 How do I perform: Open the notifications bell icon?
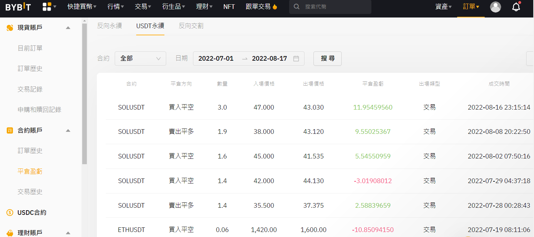pos(516,7)
